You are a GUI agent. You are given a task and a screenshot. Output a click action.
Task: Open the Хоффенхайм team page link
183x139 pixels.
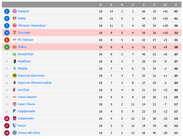[x=26, y=111]
